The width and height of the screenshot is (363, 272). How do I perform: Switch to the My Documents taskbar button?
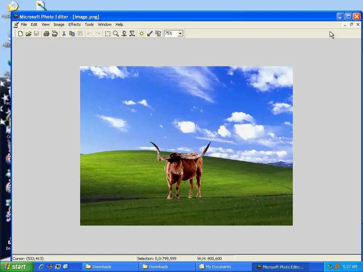(x=223, y=267)
